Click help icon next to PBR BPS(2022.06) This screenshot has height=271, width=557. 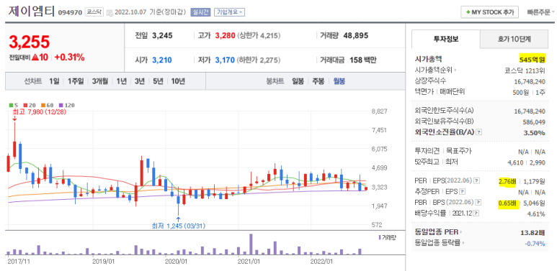(479, 203)
